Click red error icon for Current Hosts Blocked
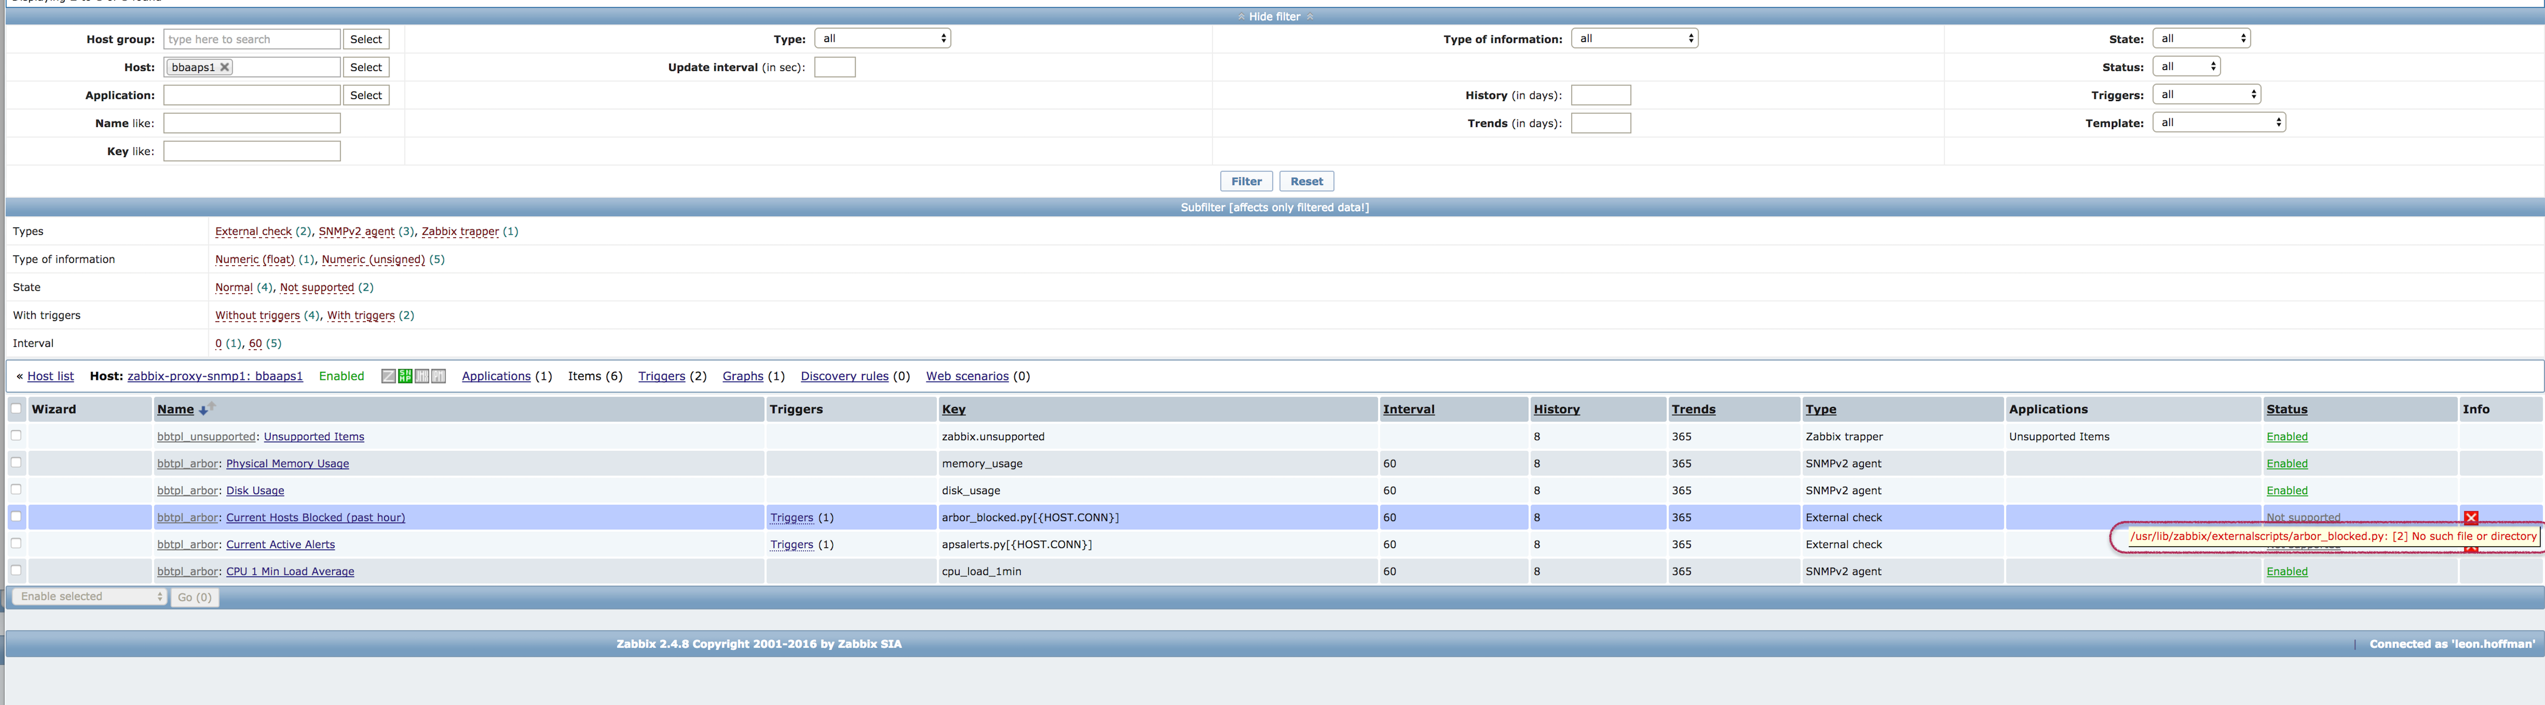 point(2471,518)
